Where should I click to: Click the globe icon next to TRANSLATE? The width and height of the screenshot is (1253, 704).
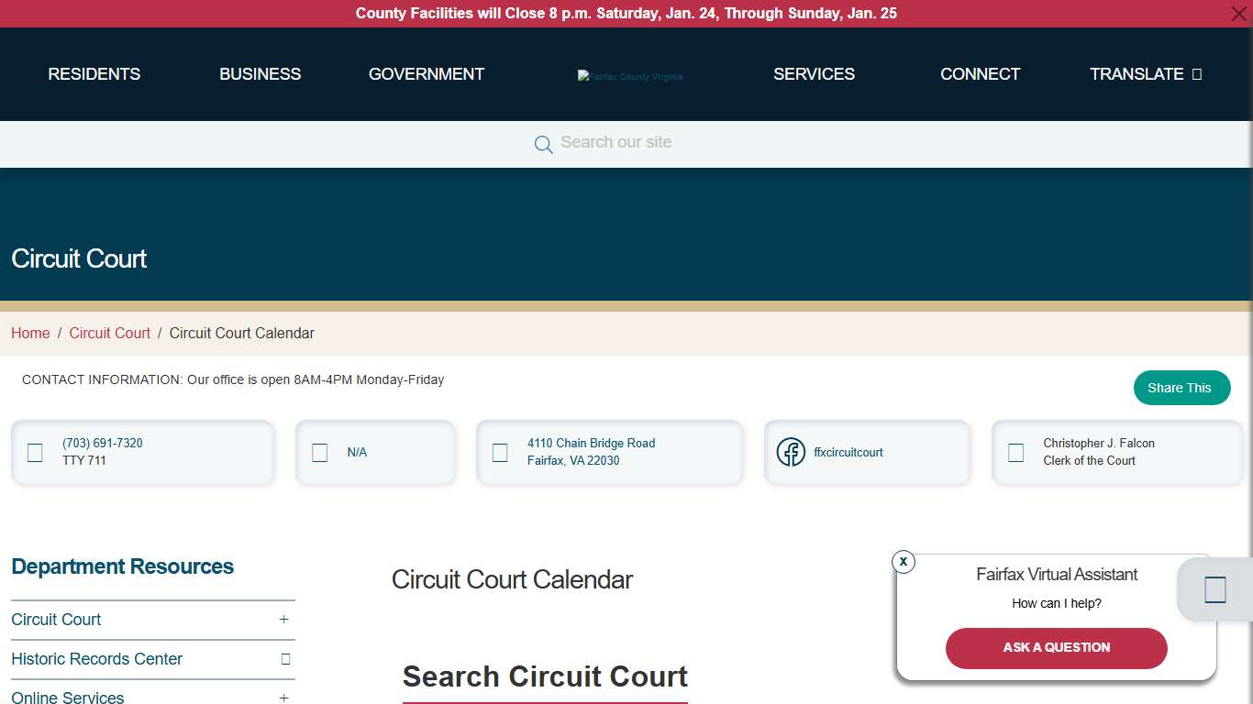point(1199,73)
